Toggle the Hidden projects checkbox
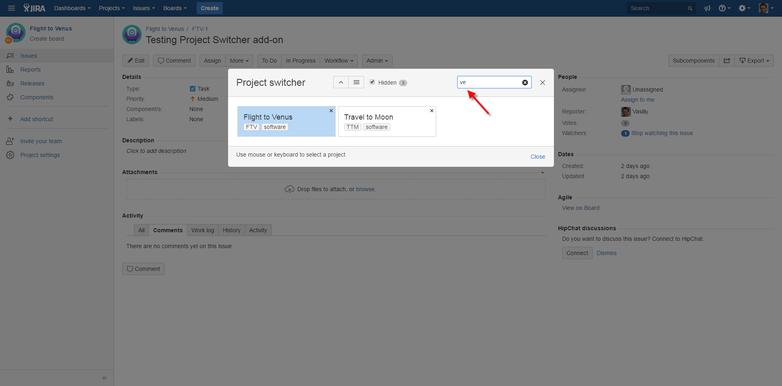Screen dimensions: 782x386 click(x=372, y=82)
